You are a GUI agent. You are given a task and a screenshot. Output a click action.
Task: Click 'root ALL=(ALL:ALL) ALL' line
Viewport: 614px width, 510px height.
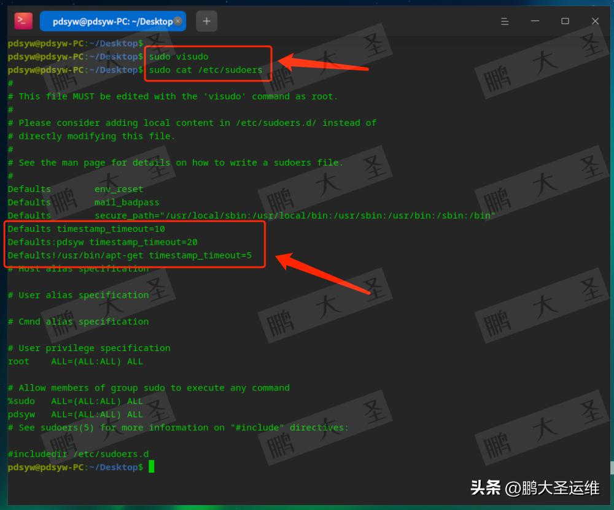coord(75,361)
